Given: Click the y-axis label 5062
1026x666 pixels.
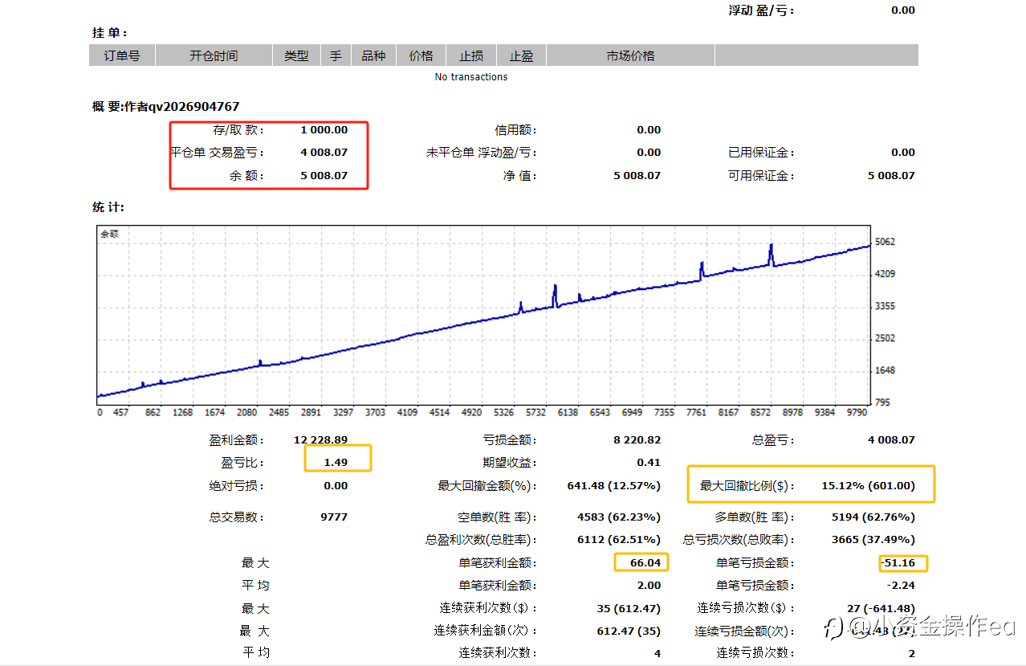Looking at the screenshot, I should click(886, 242).
